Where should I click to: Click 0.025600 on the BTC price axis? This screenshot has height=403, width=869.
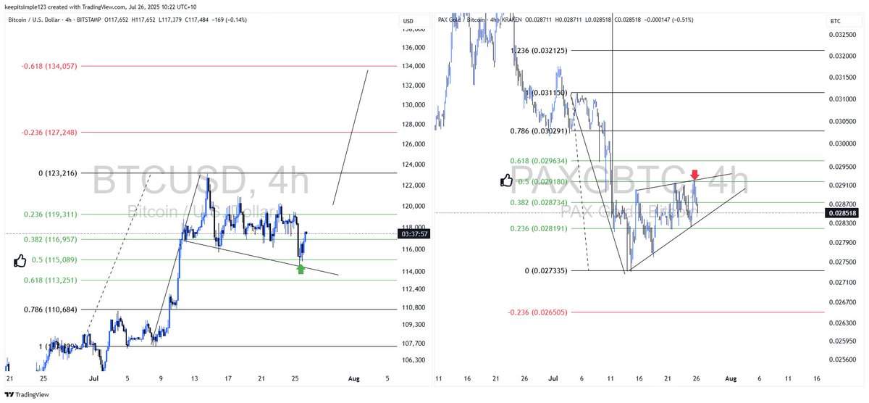(x=841, y=360)
